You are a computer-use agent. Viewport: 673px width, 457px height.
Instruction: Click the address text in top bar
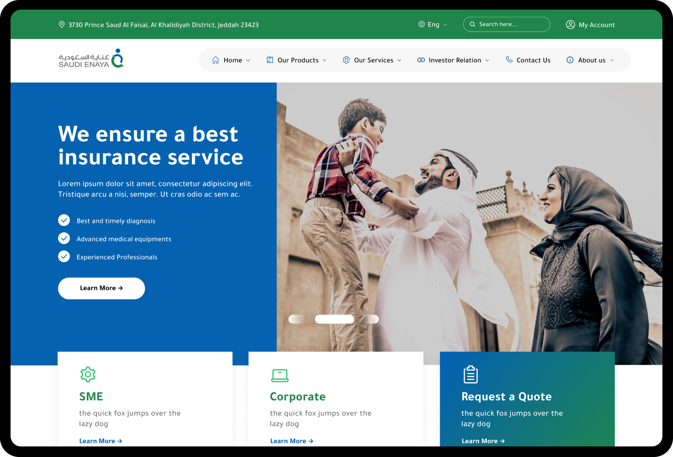tap(163, 25)
